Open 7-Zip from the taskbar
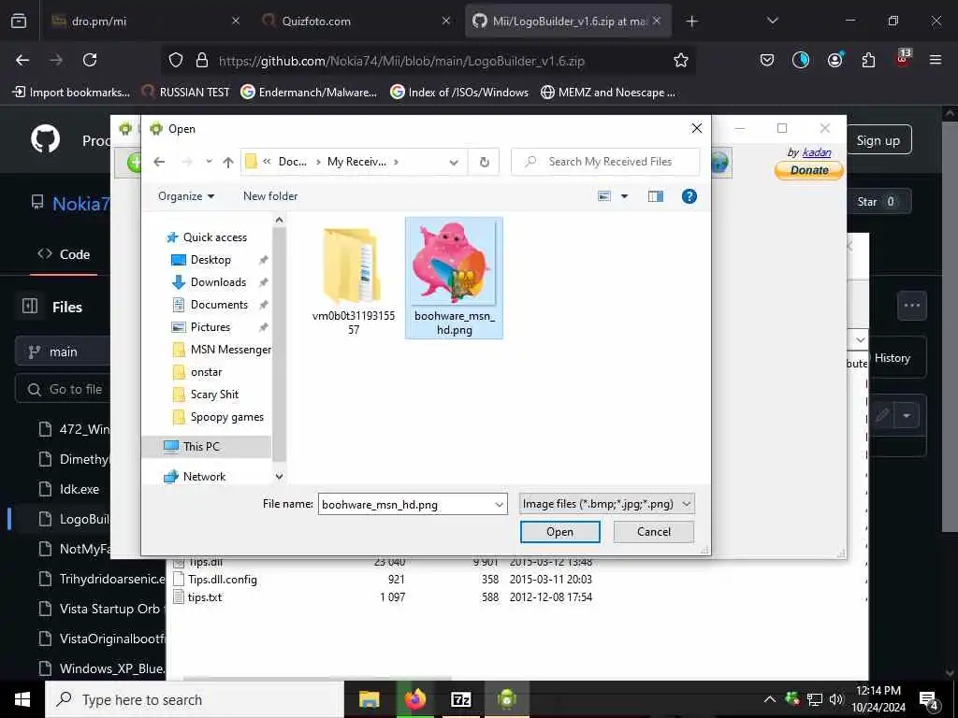Screen dimensions: 958x718 coord(460,699)
